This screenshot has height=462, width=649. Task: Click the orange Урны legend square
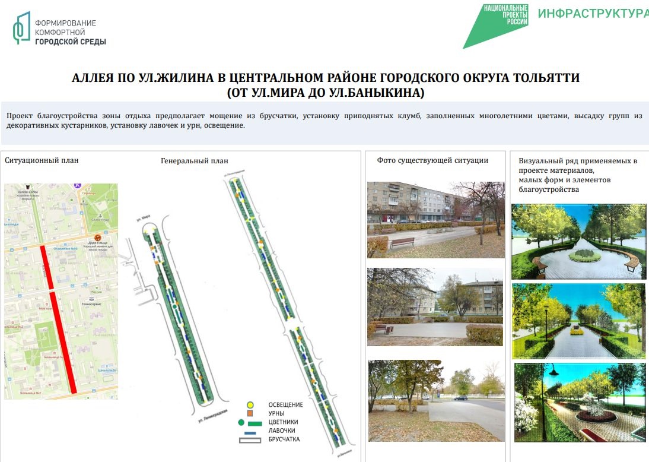pyautogui.click(x=250, y=413)
